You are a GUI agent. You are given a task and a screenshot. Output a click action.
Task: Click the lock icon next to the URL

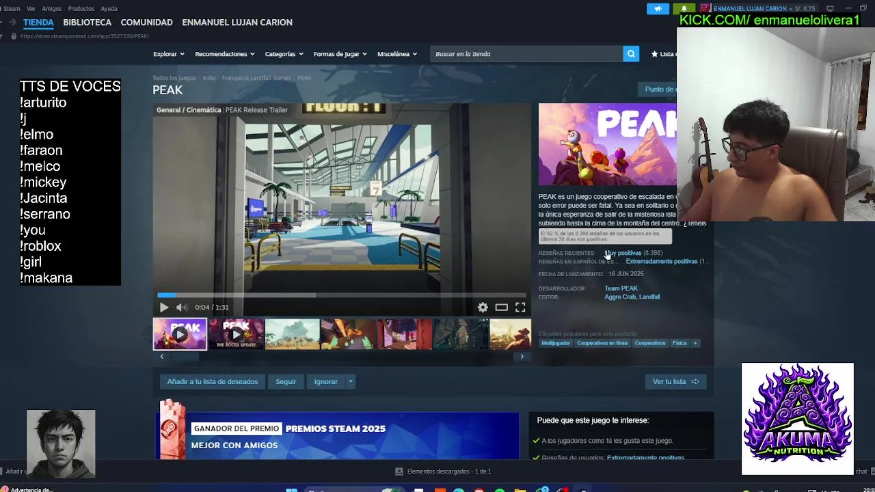point(14,36)
